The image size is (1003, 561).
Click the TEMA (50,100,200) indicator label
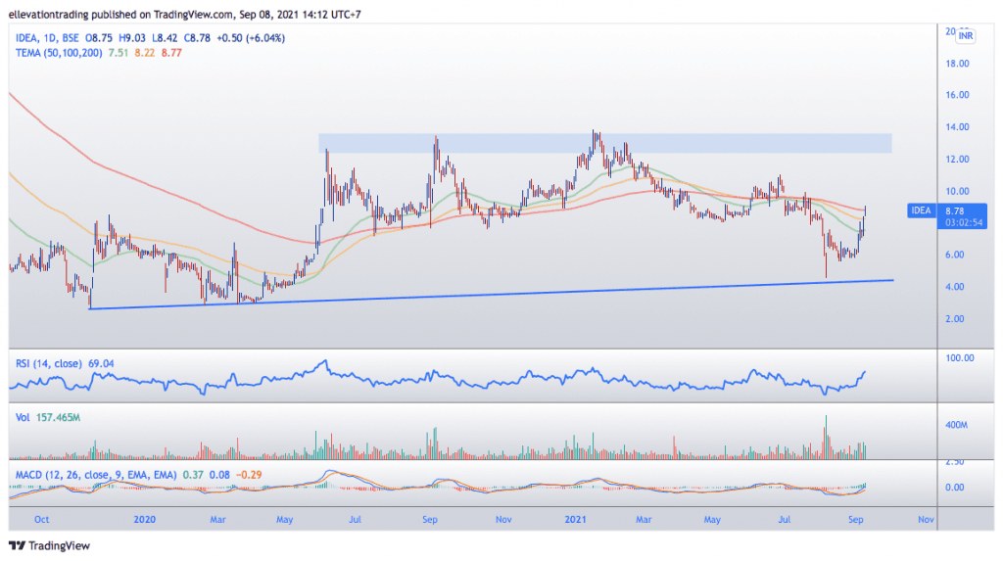59,53
